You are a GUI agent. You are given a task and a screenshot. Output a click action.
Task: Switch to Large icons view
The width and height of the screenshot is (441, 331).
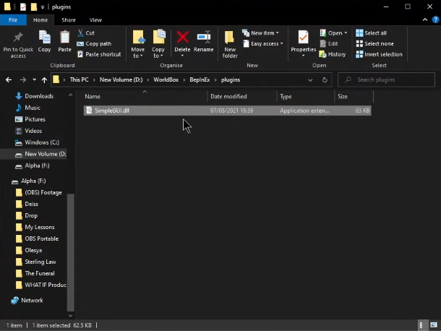click(x=434, y=325)
